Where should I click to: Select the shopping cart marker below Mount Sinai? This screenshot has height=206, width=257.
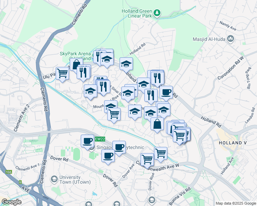pos(114,115)
